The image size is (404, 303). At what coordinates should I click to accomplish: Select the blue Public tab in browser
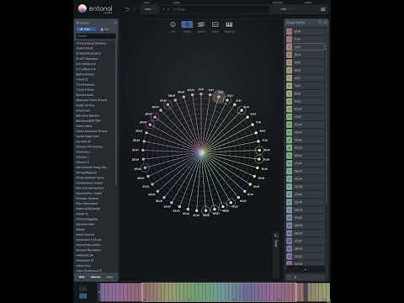tap(86, 29)
